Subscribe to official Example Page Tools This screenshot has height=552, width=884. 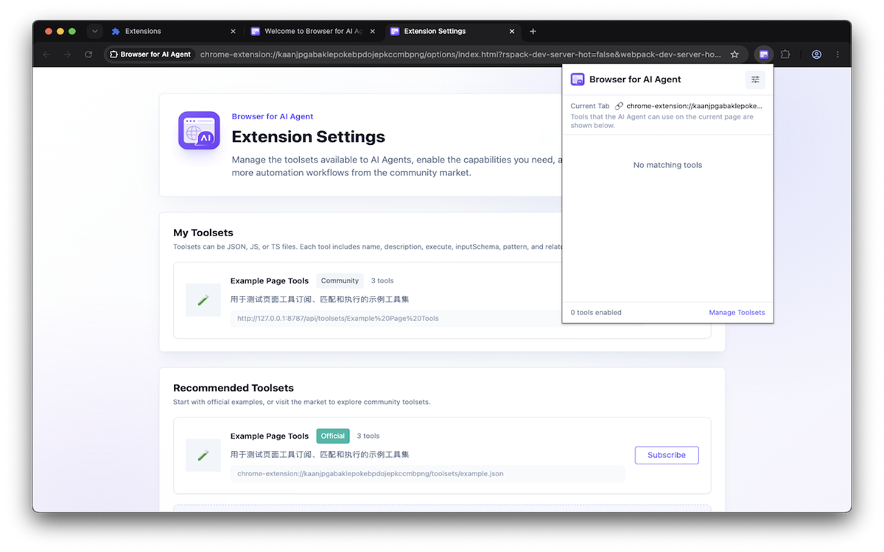(667, 455)
